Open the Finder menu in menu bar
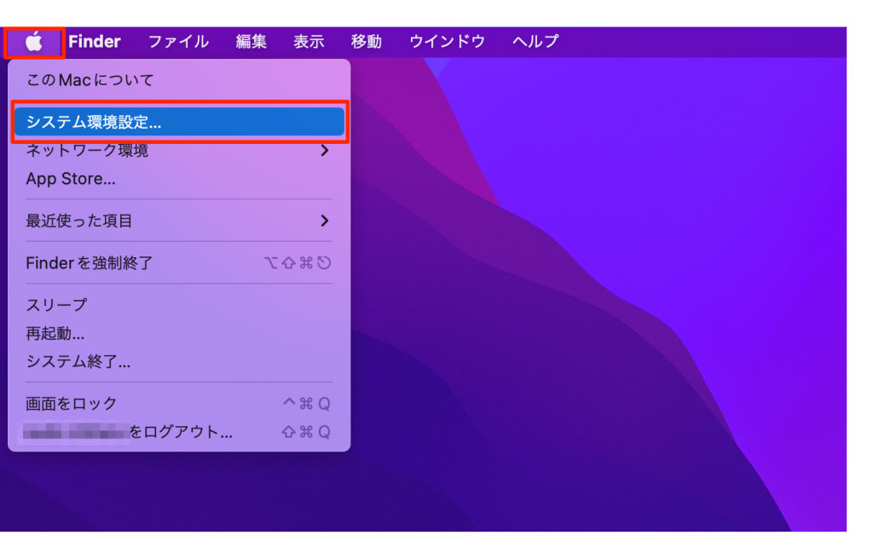 point(95,42)
